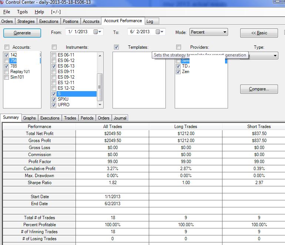Viewport: 285px width, 245px height.
Task: Open the From date calendar dropdown
Action: (x=97, y=32)
